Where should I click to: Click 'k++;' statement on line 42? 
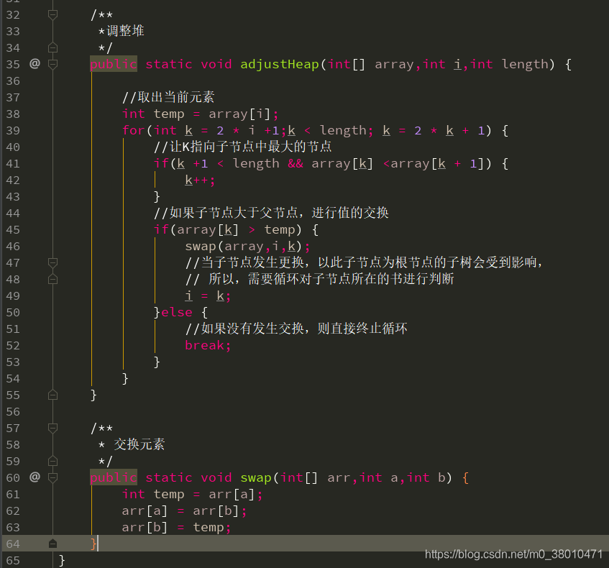point(200,180)
